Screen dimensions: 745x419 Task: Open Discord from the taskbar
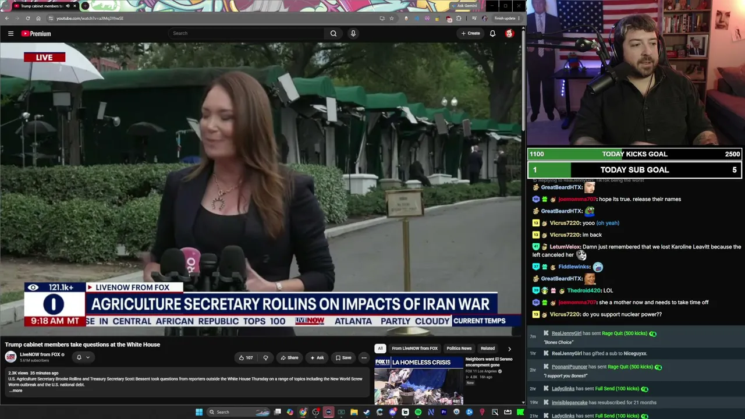click(x=392, y=412)
